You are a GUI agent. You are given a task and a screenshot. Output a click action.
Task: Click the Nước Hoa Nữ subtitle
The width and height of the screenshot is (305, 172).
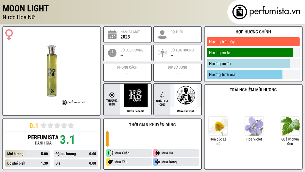(19, 17)
